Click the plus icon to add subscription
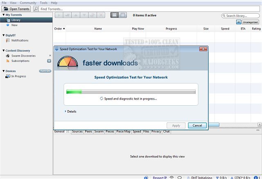Image resolution: width=262 pixels, height=179 pixels. click(49, 61)
